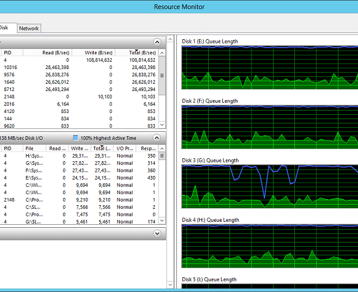Sort processes by Total (B/sec) column
The image size is (358, 292).
tap(136, 53)
